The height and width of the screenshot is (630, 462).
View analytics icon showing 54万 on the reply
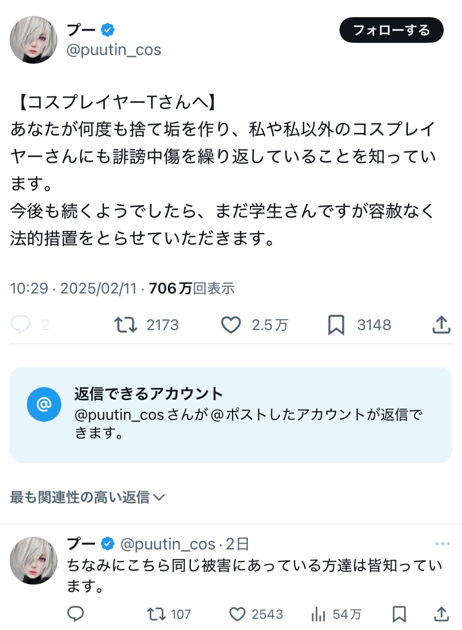[x=318, y=614]
